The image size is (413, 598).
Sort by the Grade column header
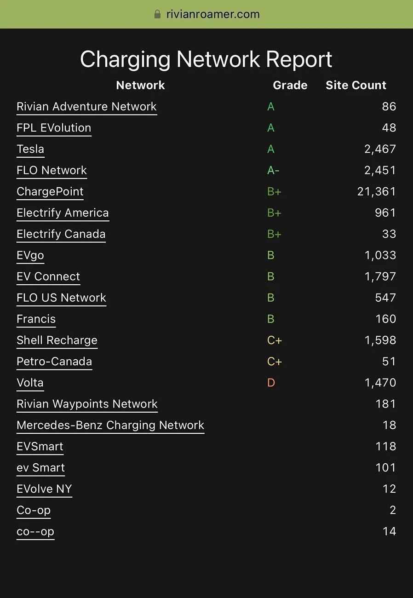(290, 85)
